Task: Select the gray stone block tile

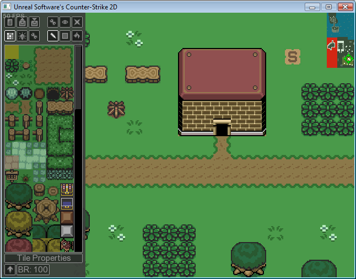Action: coord(67,231)
